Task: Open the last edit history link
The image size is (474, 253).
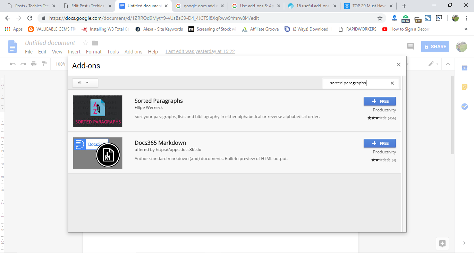Action: point(200,51)
